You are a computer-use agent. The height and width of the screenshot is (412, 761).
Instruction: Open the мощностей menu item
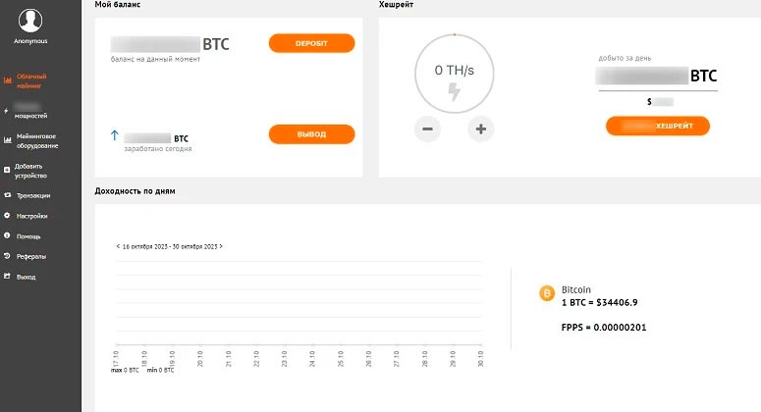pos(30,114)
